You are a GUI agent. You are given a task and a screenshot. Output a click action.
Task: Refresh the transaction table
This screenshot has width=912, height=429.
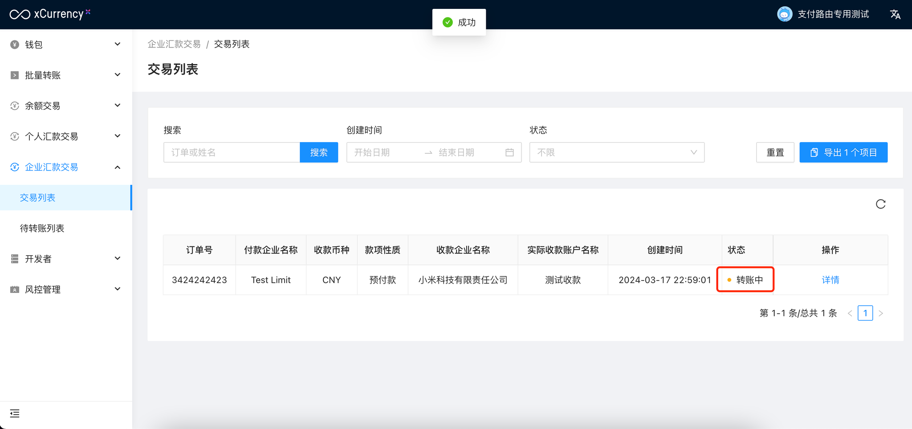[x=880, y=204]
